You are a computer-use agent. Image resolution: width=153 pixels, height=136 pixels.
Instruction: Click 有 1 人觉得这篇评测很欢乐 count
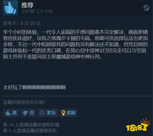[x=30, y=131]
